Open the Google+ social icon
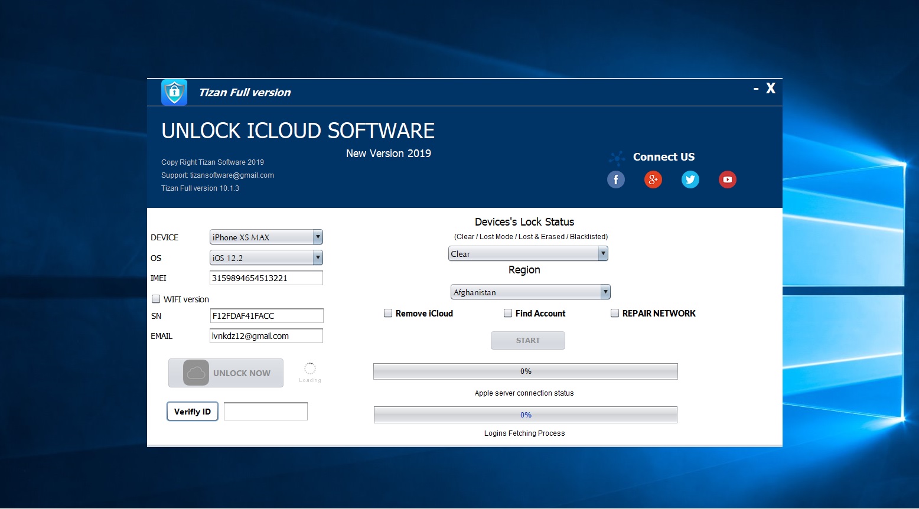 tap(653, 180)
